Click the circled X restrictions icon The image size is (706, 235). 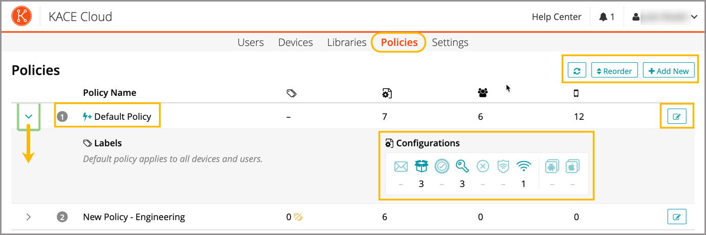482,167
